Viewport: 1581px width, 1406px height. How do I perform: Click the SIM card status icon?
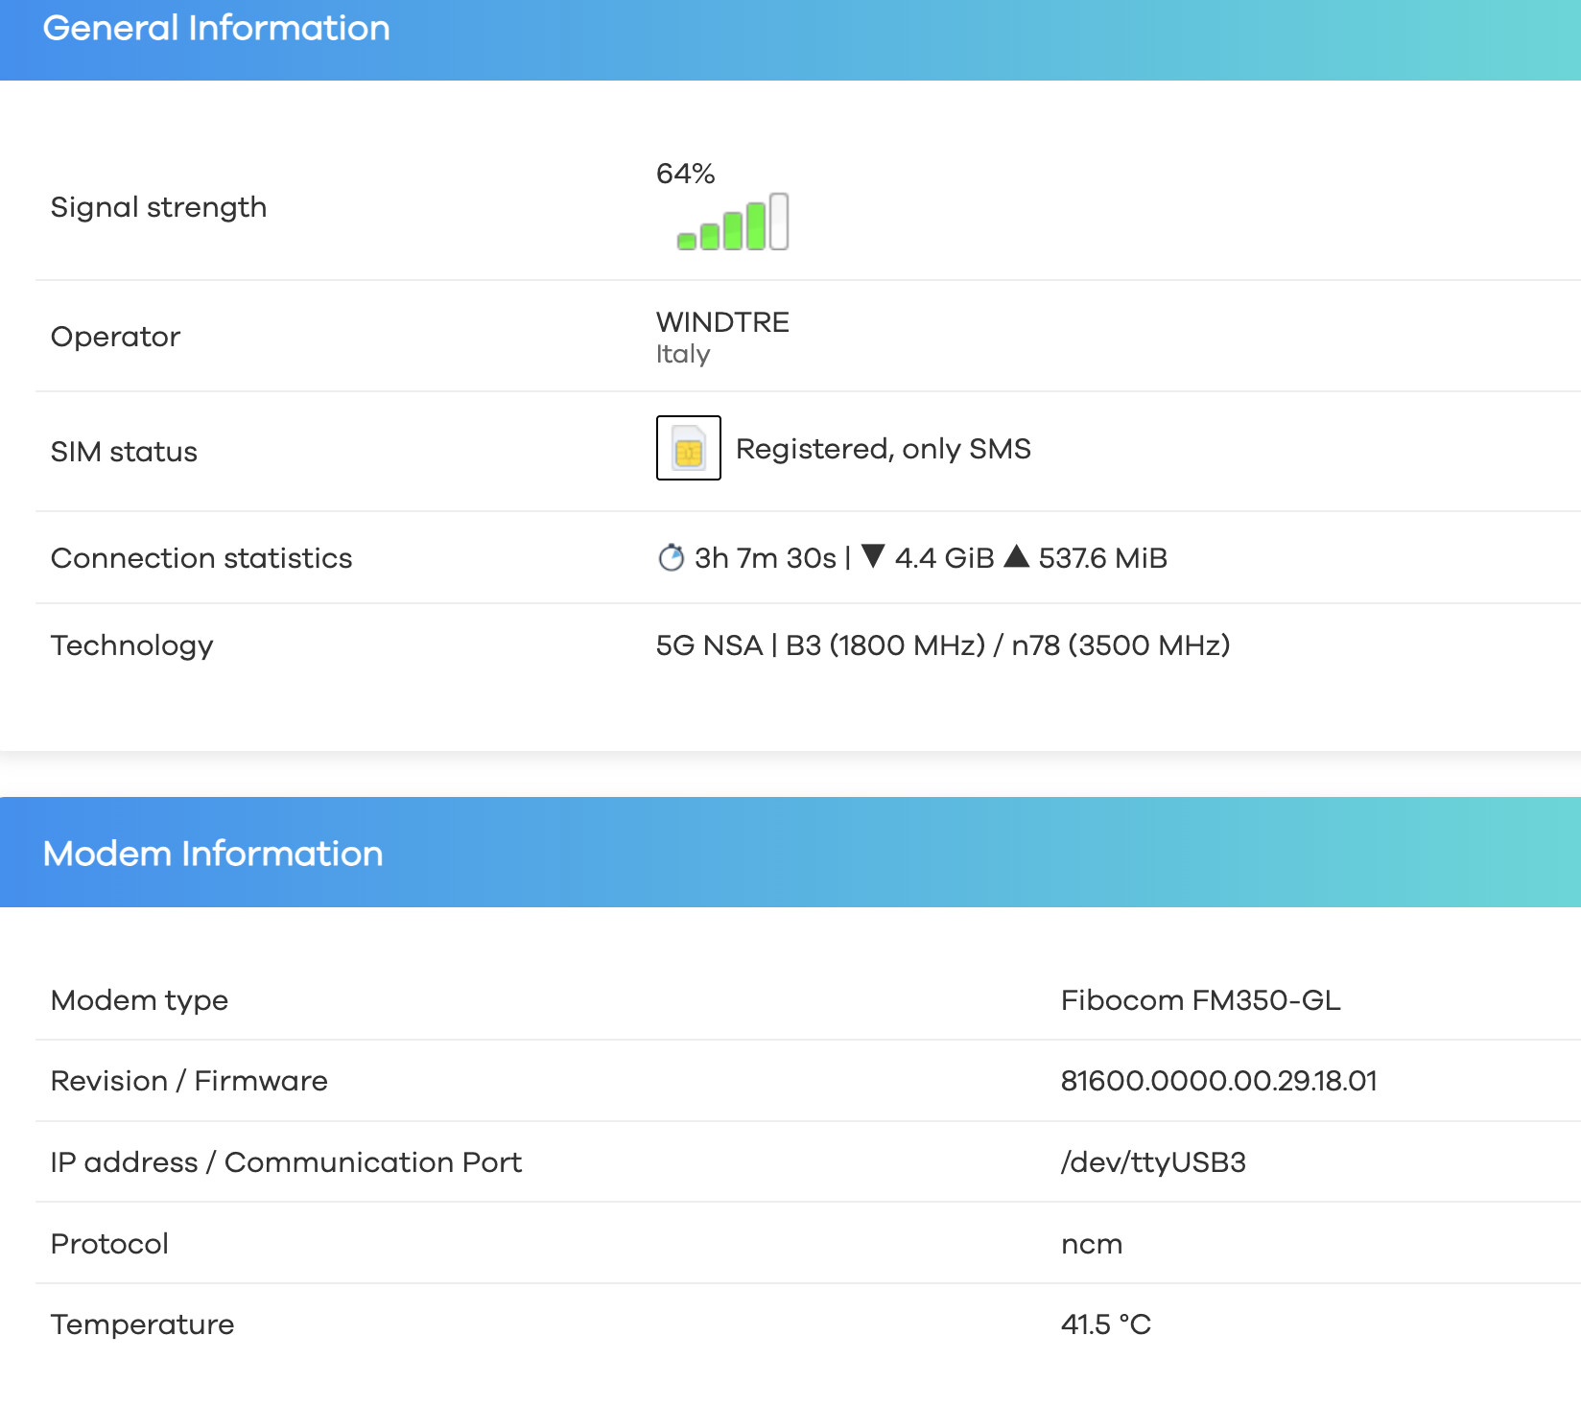pyautogui.click(x=689, y=448)
